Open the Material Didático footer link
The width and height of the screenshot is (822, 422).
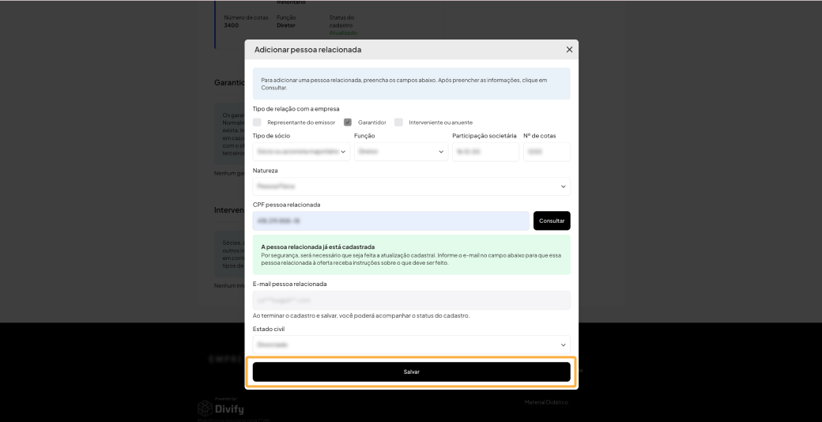pyautogui.click(x=546, y=402)
